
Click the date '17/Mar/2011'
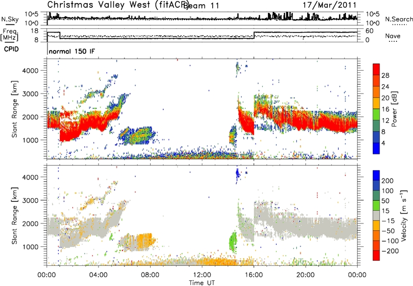tap(329, 5)
